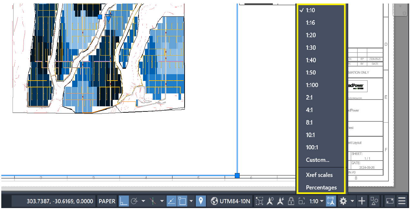Enable polar tracking
412x210 pixels.
[134, 201]
